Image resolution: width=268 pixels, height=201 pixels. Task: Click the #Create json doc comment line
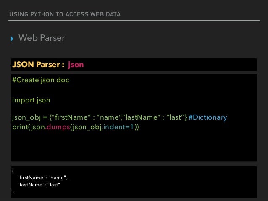pyautogui.click(x=41, y=80)
